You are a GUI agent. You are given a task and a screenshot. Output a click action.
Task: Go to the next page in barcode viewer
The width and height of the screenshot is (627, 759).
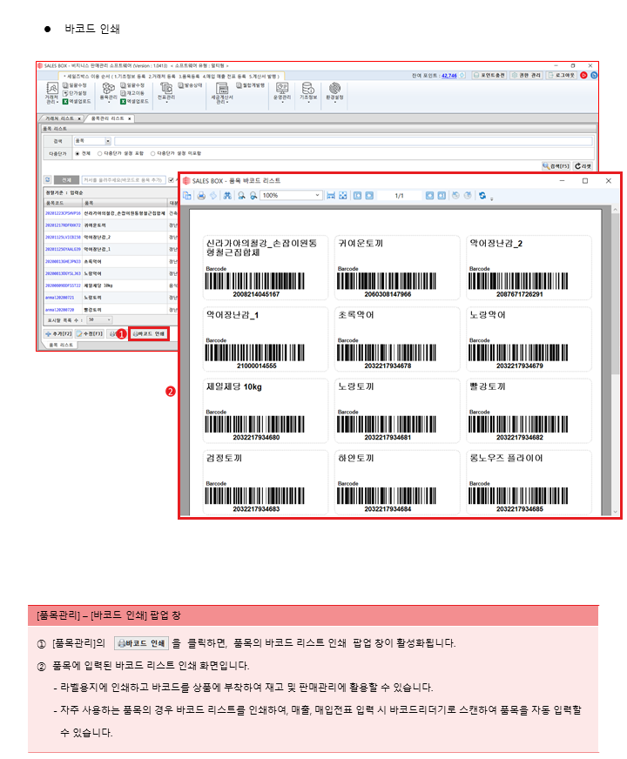pyautogui.click(x=429, y=196)
